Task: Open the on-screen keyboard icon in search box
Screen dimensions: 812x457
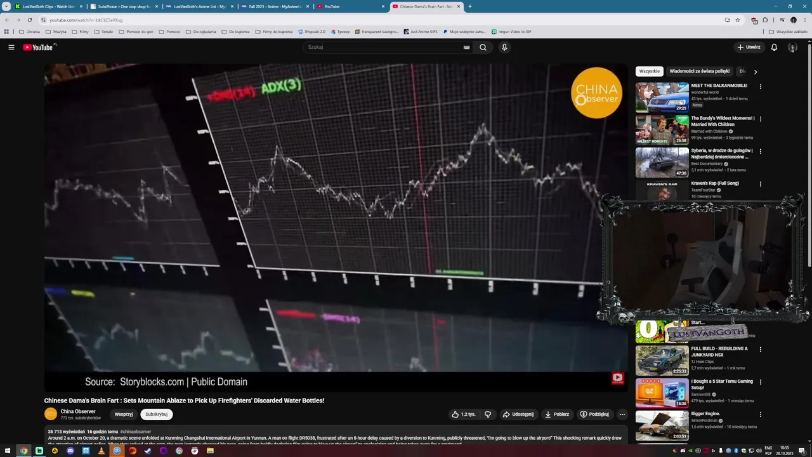Action: pos(466,47)
